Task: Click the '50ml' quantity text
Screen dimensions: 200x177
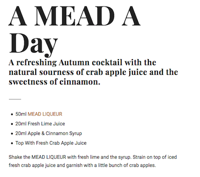Action: pos(21,114)
